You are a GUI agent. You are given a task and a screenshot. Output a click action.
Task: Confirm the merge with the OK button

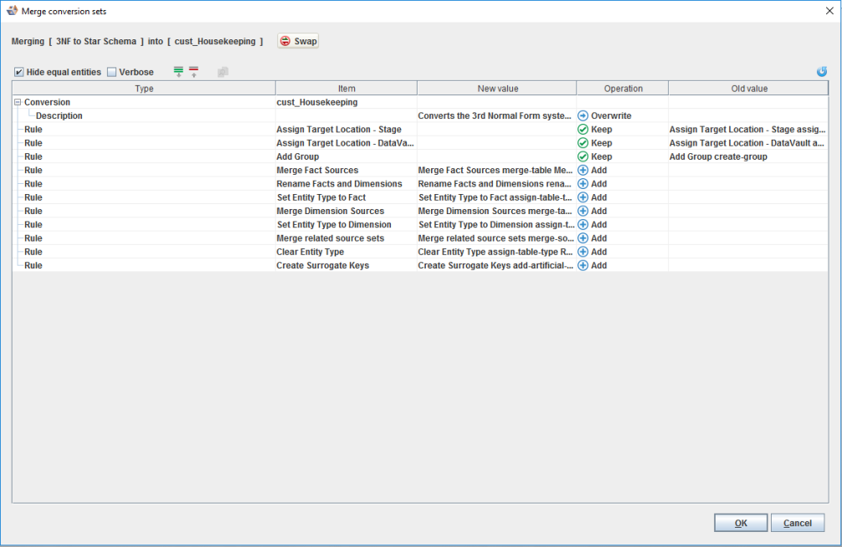tap(740, 523)
